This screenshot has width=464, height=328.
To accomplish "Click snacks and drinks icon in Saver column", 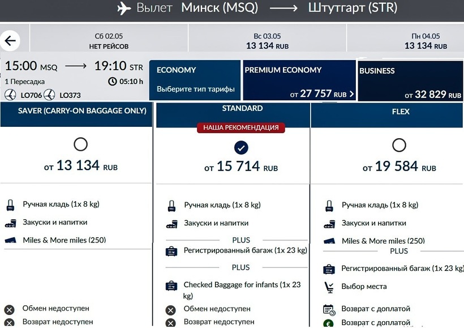I will (10, 223).
